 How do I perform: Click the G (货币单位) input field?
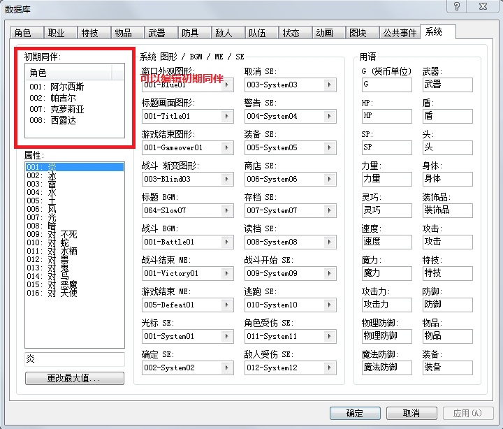pos(386,85)
